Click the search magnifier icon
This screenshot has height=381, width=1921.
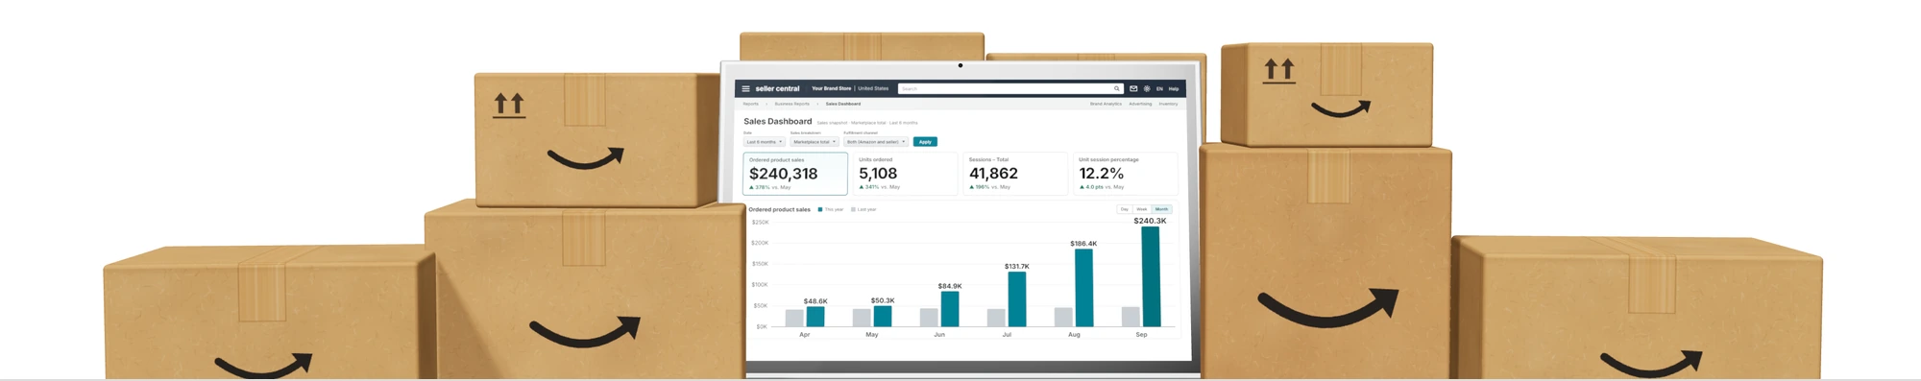[x=1116, y=88]
